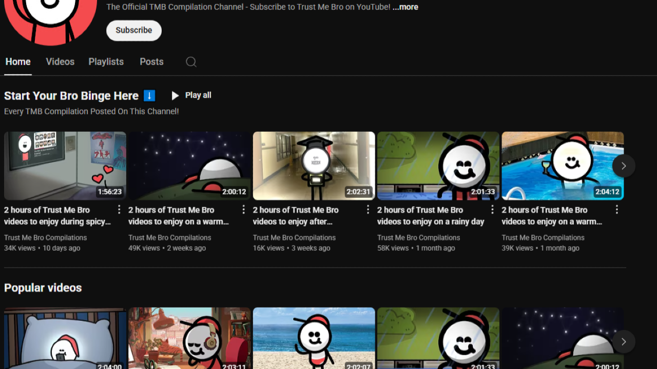Advance the Bro Binge carousel right
The width and height of the screenshot is (657, 369).
coord(624,166)
